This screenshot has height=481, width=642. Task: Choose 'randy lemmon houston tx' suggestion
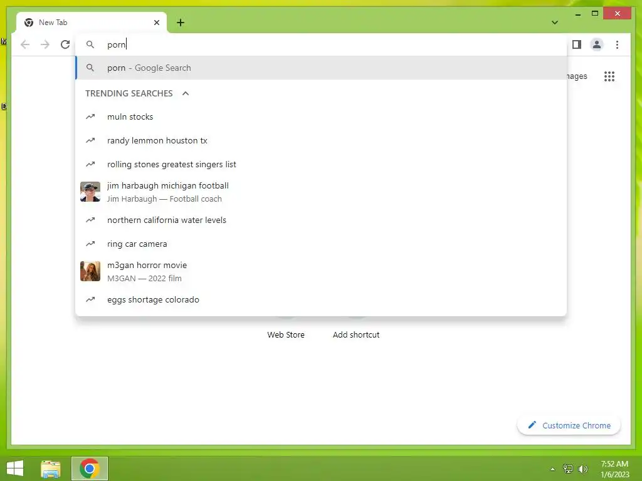[x=322, y=141]
